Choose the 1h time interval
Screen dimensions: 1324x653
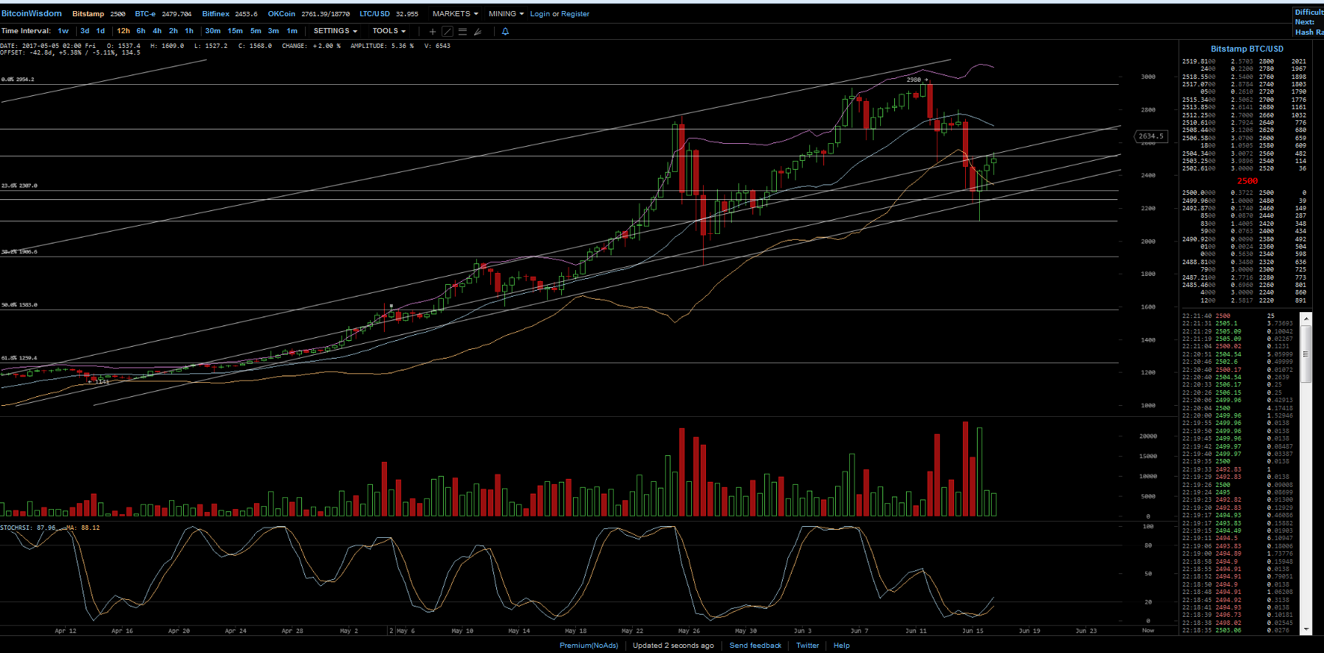189,31
